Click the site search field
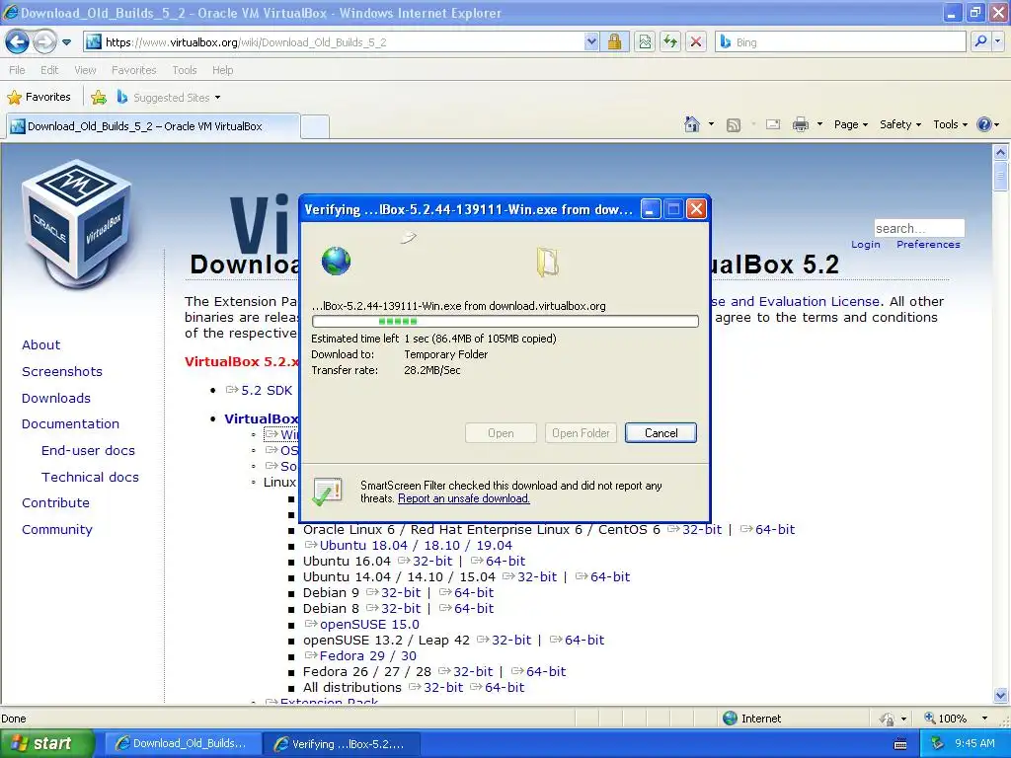Viewport: 1011px width, 758px height. pyautogui.click(x=919, y=228)
